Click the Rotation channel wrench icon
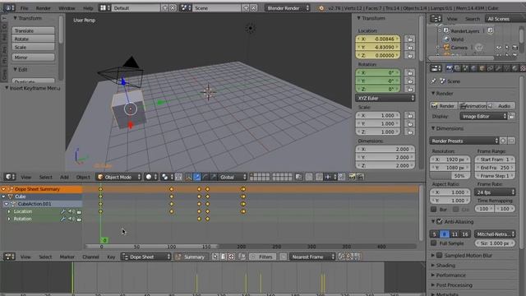The width and height of the screenshot is (526, 296). (x=62, y=220)
